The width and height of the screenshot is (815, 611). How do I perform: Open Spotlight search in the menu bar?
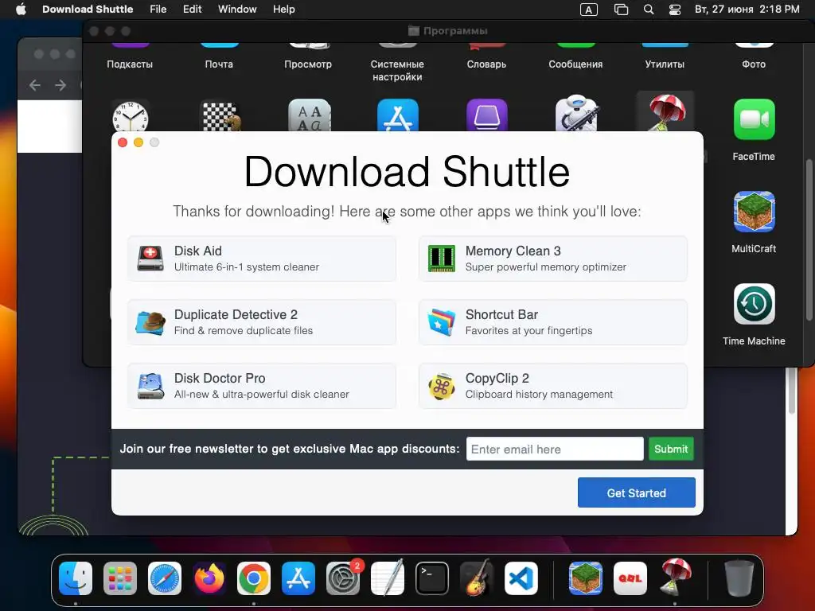[x=648, y=10]
